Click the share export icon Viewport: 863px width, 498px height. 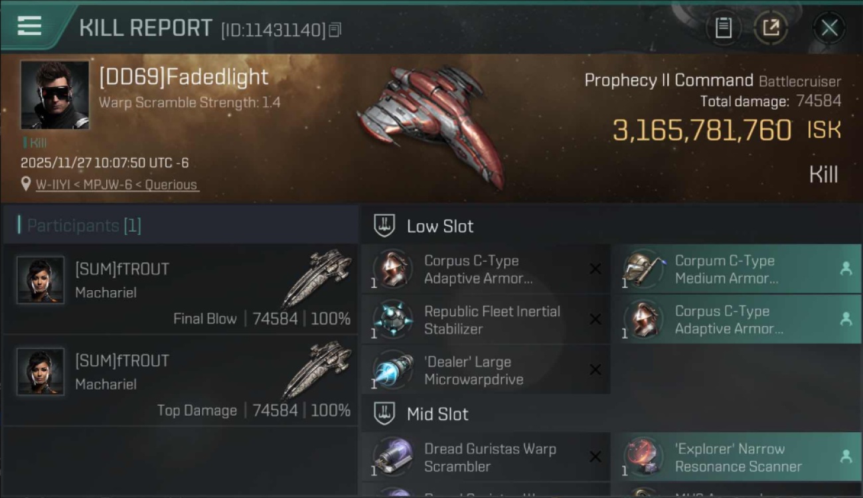[771, 28]
